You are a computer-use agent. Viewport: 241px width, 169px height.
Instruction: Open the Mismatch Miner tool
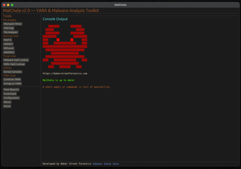(13, 24)
